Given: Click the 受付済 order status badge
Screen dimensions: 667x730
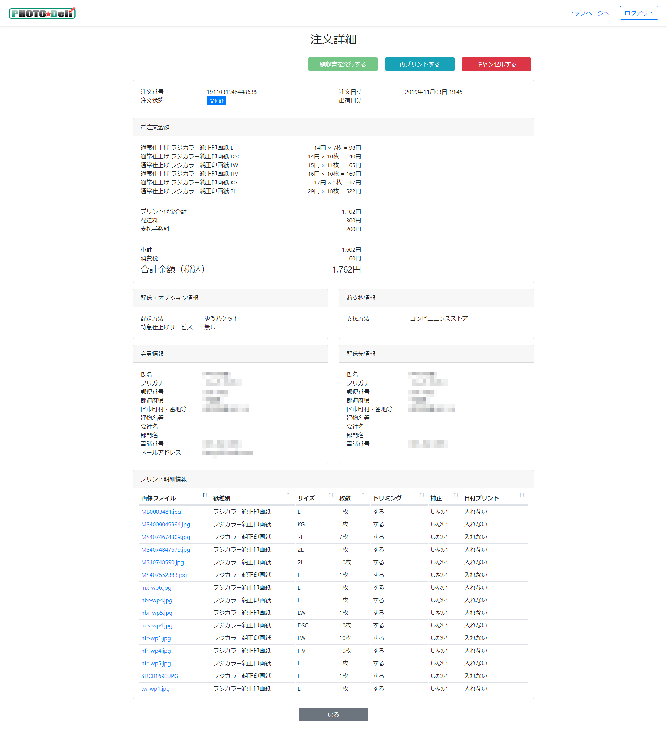Looking at the screenshot, I should point(216,101).
